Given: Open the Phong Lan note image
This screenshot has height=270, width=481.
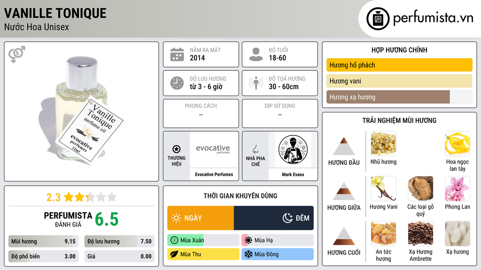Looking at the screenshot, I should click(458, 188).
